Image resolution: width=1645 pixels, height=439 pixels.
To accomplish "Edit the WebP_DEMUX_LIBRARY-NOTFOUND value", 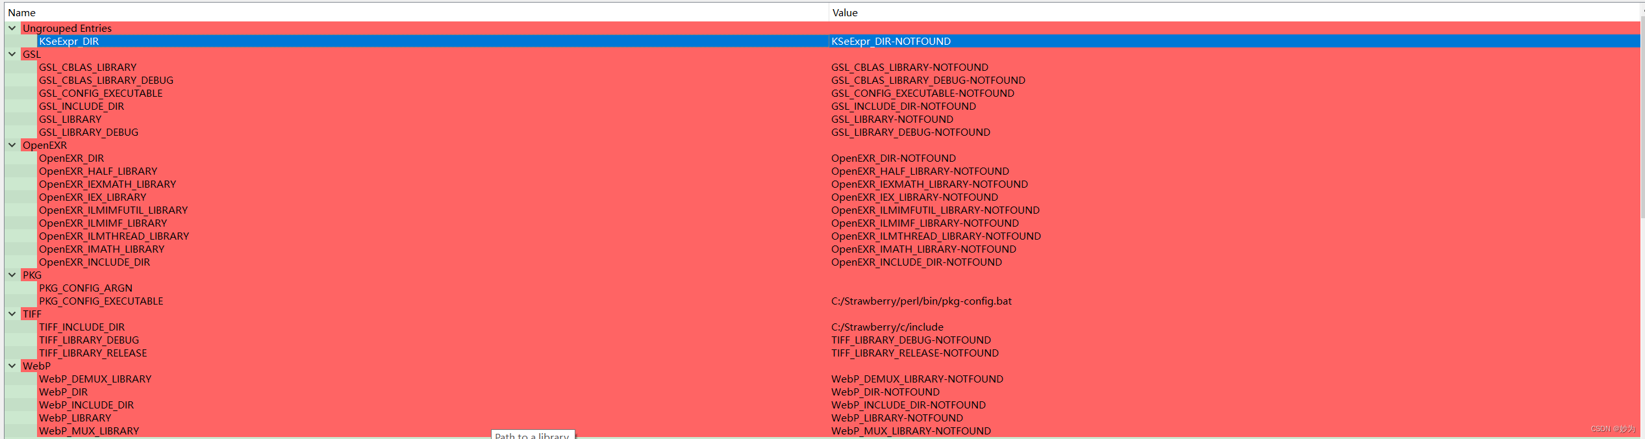I will (917, 379).
